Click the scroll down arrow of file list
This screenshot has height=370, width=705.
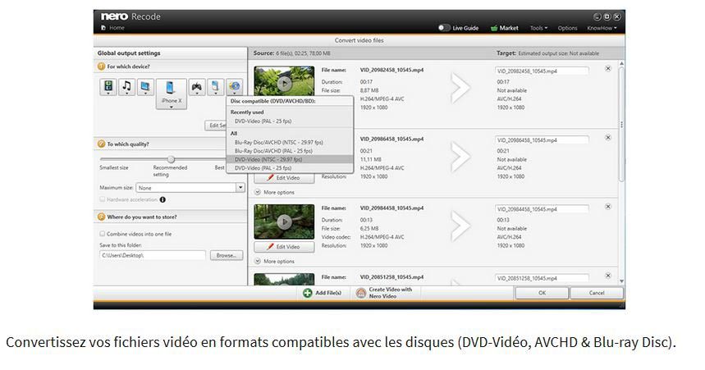621,281
